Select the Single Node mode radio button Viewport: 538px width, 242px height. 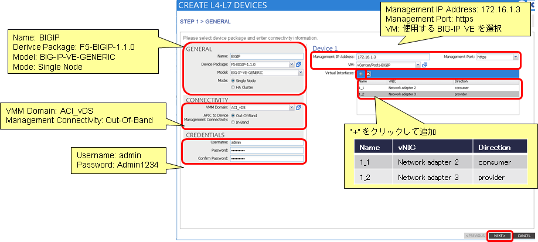(x=233, y=81)
